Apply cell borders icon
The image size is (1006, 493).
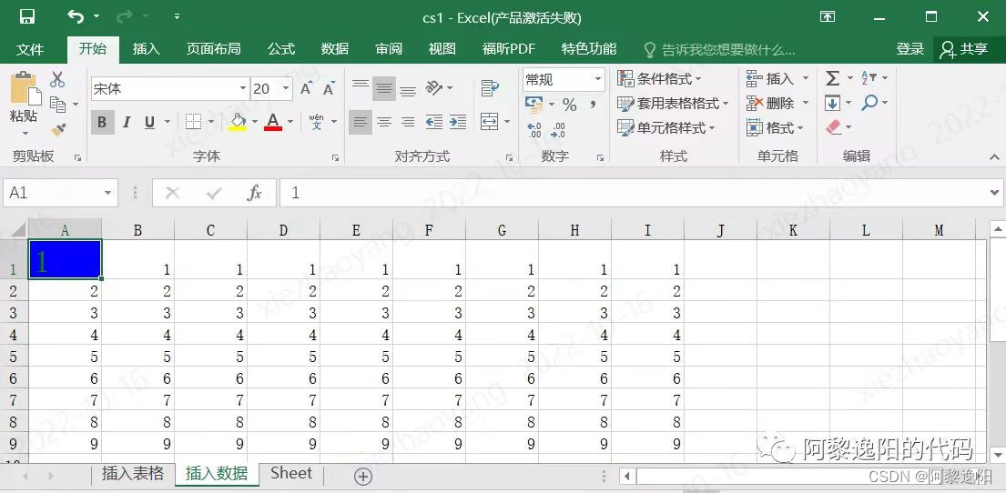tap(193, 122)
